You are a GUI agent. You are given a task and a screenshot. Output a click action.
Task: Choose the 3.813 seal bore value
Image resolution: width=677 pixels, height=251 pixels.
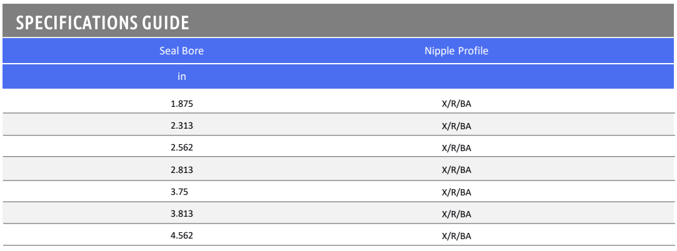click(x=182, y=214)
